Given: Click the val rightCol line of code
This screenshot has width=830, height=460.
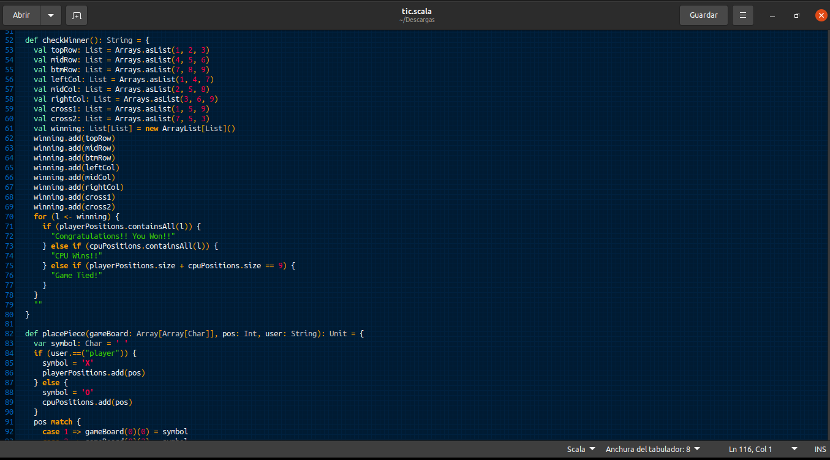Looking at the screenshot, I should point(126,99).
